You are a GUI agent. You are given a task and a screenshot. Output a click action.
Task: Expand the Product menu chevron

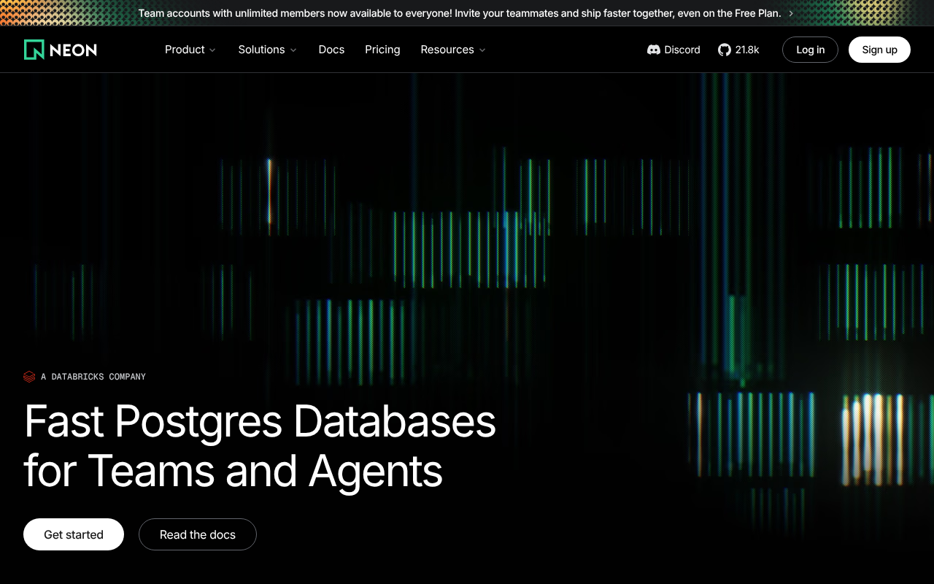[x=212, y=50]
